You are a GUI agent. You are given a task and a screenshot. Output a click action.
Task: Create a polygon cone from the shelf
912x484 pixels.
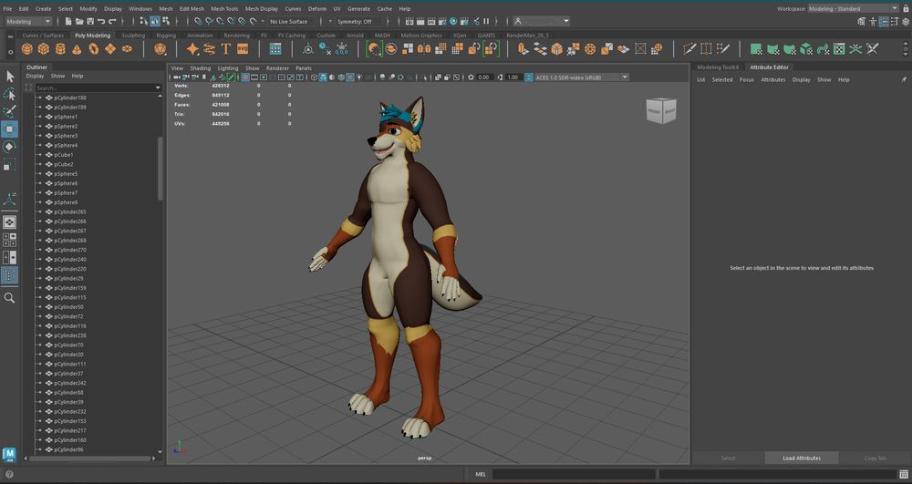pos(77,49)
